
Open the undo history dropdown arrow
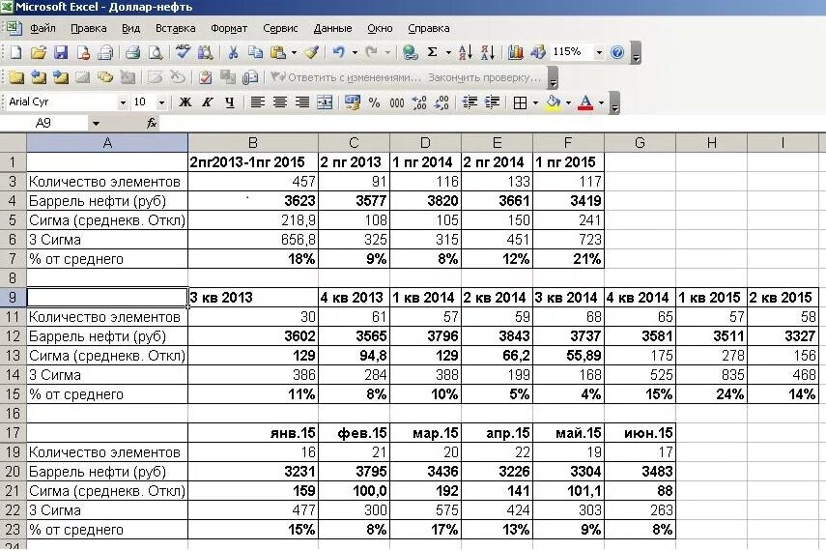pos(355,52)
